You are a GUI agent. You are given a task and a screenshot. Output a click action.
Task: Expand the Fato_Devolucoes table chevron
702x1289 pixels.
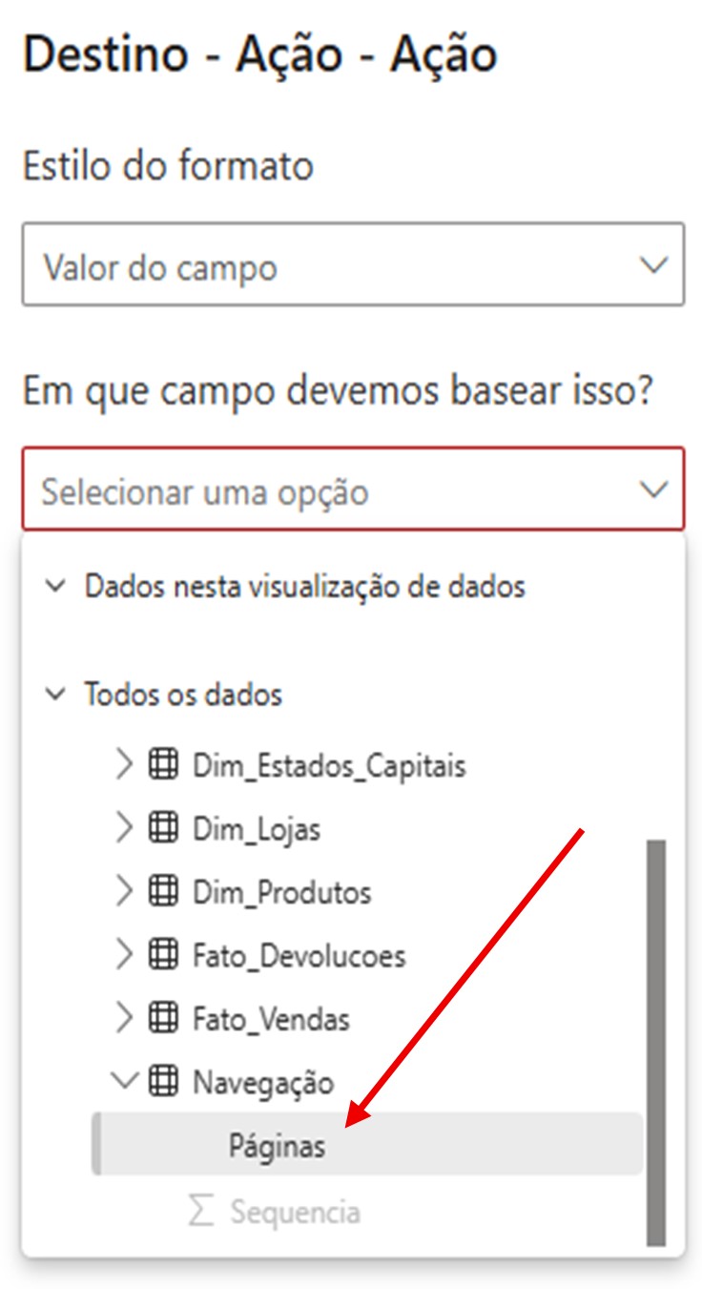tap(124, 955)
